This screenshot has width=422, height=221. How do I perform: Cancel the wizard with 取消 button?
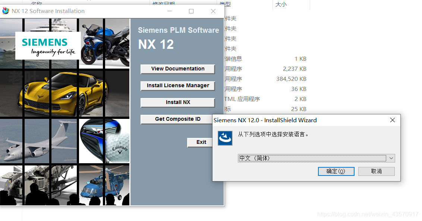coord(376,171)
